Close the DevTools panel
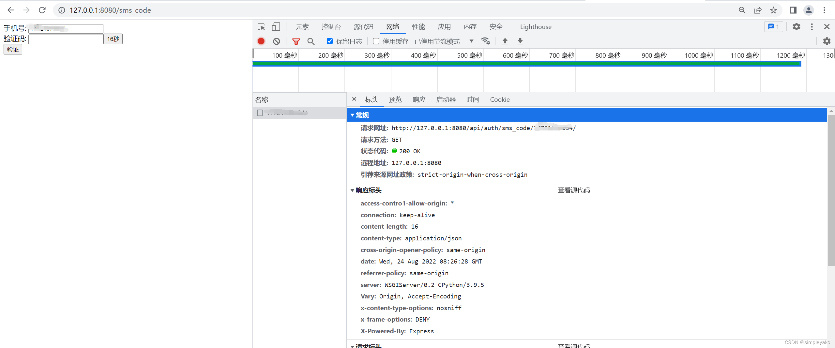The height and width of the screenshot is (348, 835). pos(827,27)
